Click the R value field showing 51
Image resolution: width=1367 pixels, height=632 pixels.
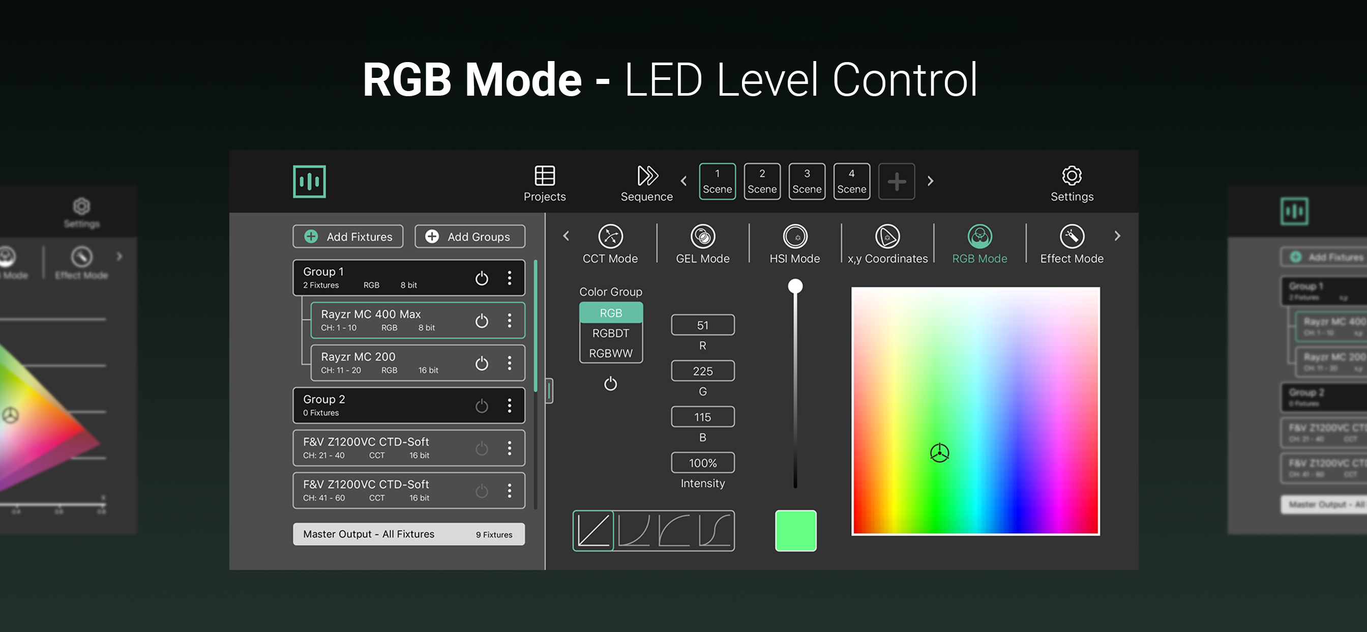[703, 325]
